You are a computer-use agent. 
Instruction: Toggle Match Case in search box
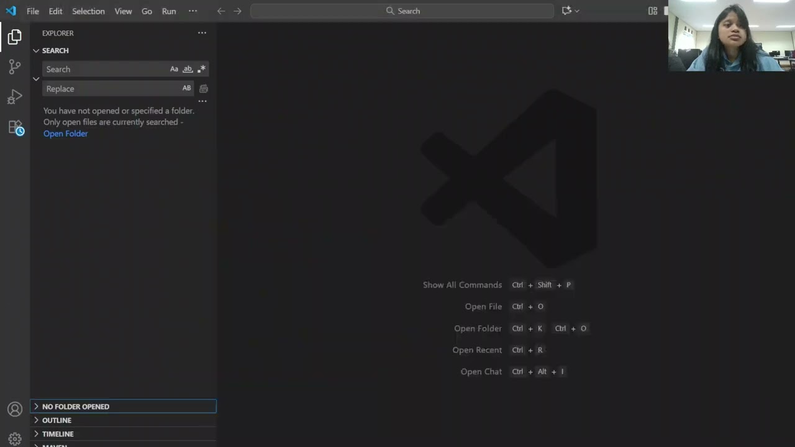(174, 69)
